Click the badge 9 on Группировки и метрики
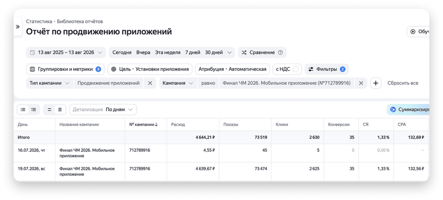Image resolution: width=443 pixels, height=200 pixels. [98, 69]
